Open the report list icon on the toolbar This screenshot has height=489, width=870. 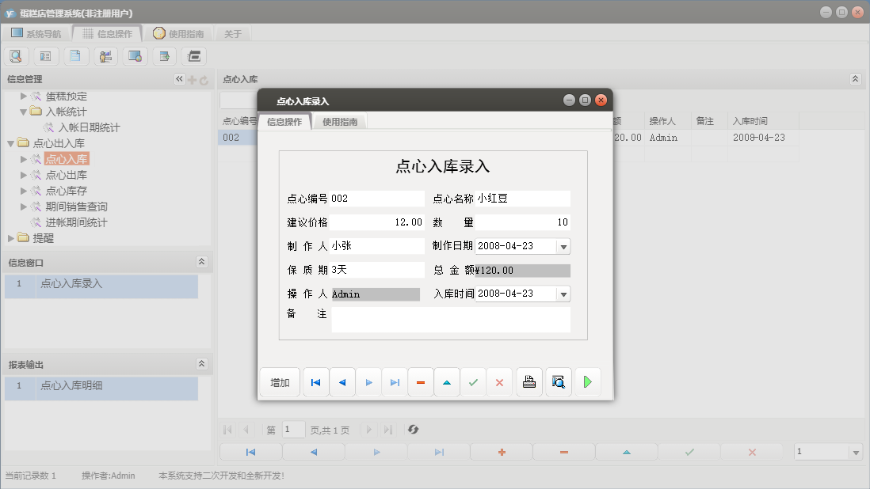tap(44, 55)
